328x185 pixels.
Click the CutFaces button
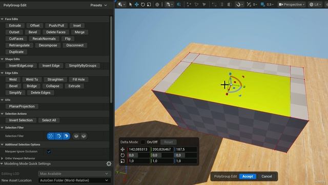[16, 39]
